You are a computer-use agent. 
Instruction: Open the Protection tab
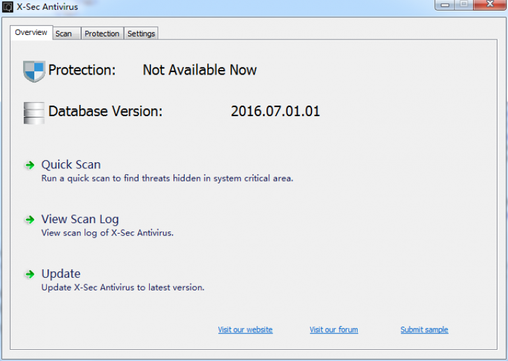pyautogui.click(x=102, y=34)
